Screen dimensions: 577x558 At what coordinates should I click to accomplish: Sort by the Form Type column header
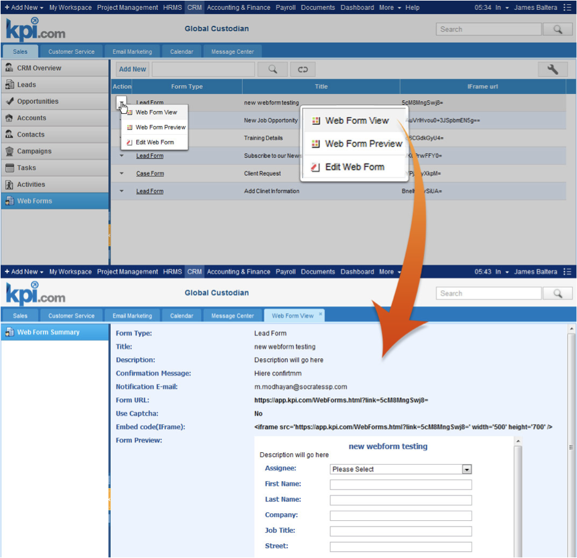click(187, 87)
